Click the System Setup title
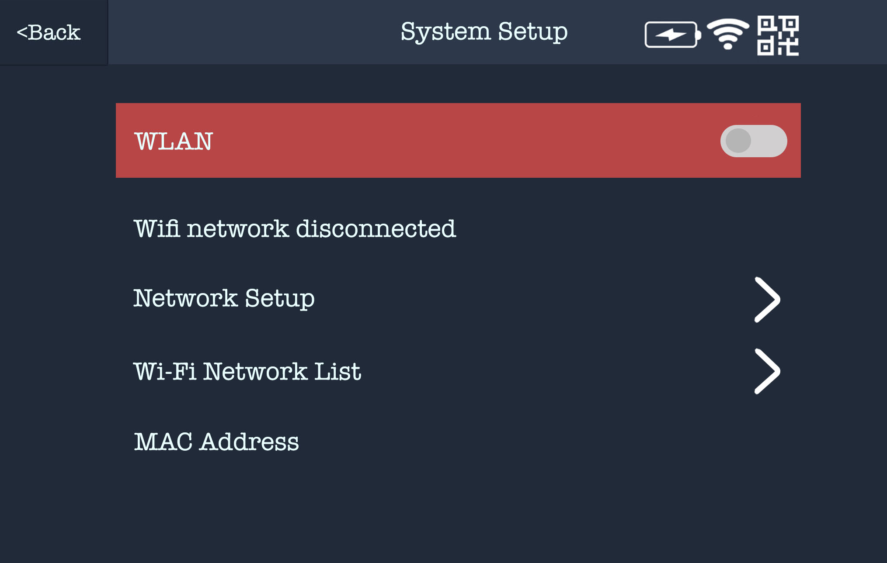The width and height of the screenshot is (887, 563). pos(484,32)
